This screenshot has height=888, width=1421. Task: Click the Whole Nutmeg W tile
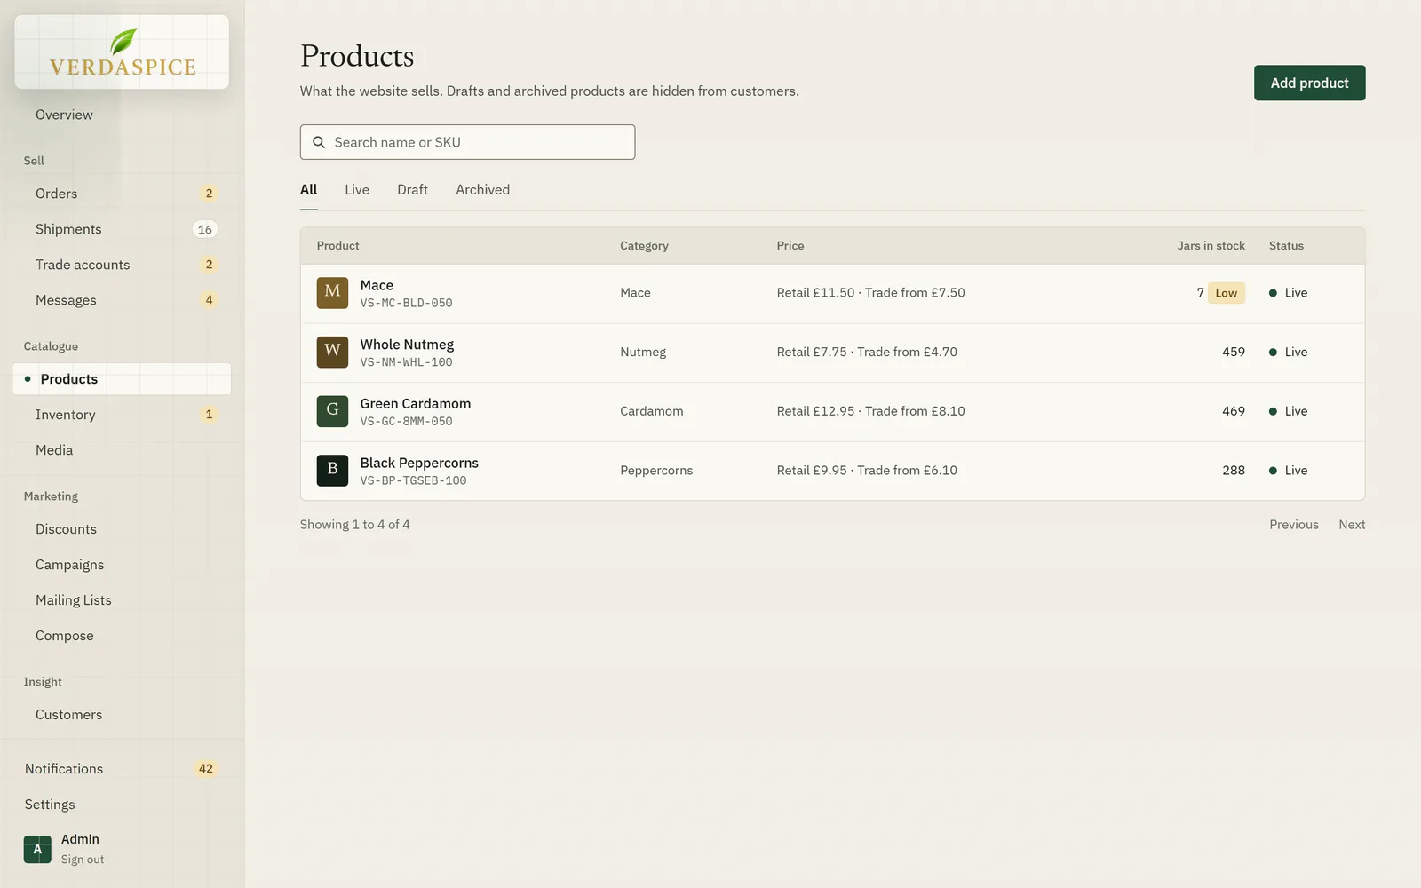pos(332,353)
